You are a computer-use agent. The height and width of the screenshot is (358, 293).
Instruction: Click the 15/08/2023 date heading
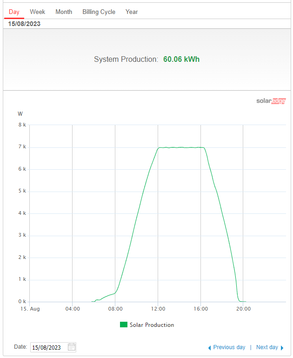coord(24,24)
